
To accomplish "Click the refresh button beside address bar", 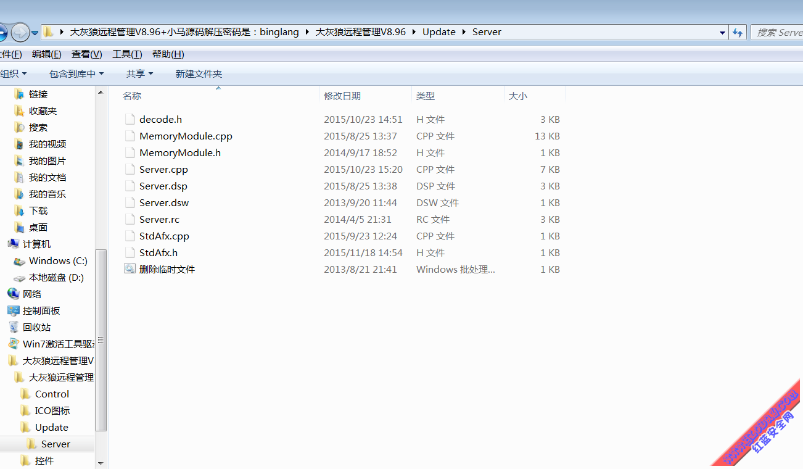I will 738,32.
